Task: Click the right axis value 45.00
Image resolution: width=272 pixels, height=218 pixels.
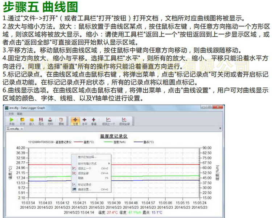Action: [207, 178]
